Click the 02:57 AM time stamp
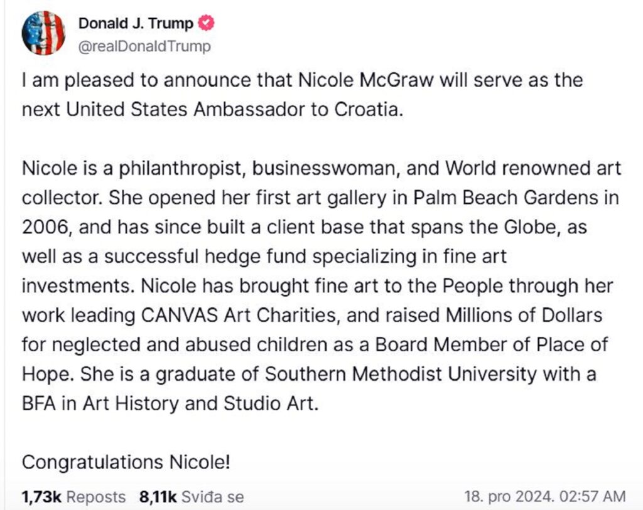 point(593,496)
